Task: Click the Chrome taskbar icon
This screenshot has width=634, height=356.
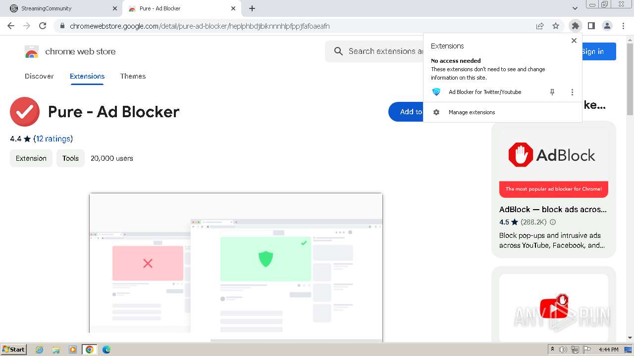Action: click(90, 350)
